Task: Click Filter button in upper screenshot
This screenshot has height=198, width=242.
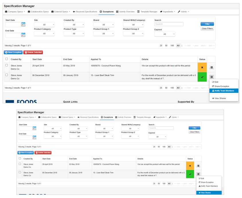Action: click(207, 24)
